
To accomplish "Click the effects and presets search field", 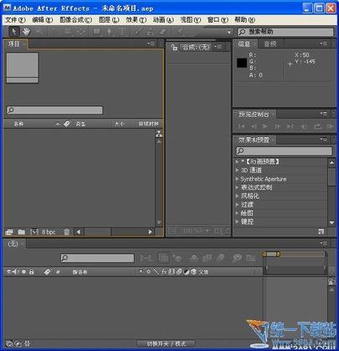I will [x=285, y=151].
